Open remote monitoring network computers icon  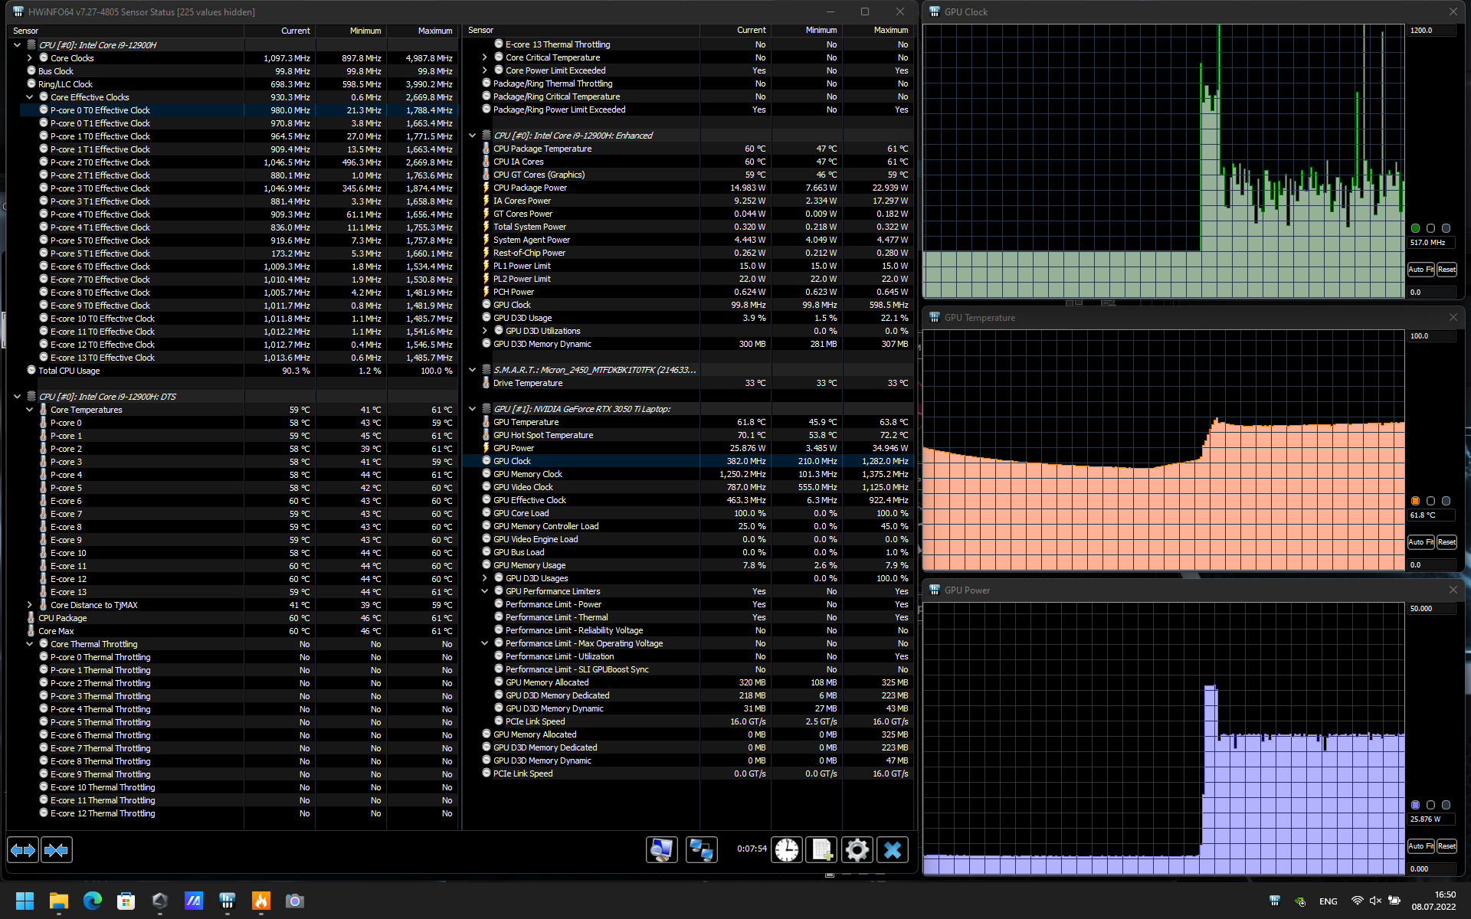point(701,849)
